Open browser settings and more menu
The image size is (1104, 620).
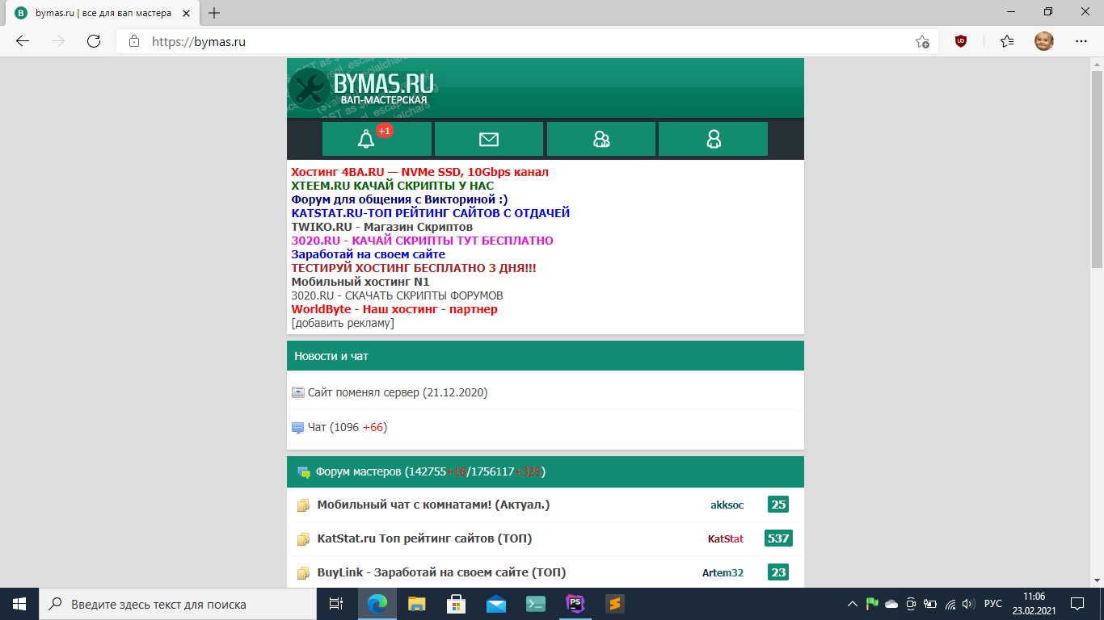point(1081,41)
